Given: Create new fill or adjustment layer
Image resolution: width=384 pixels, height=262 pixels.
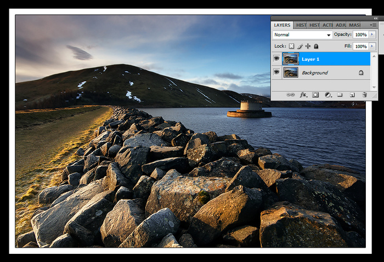Looking at the screenshot, I should pos(327,95).
